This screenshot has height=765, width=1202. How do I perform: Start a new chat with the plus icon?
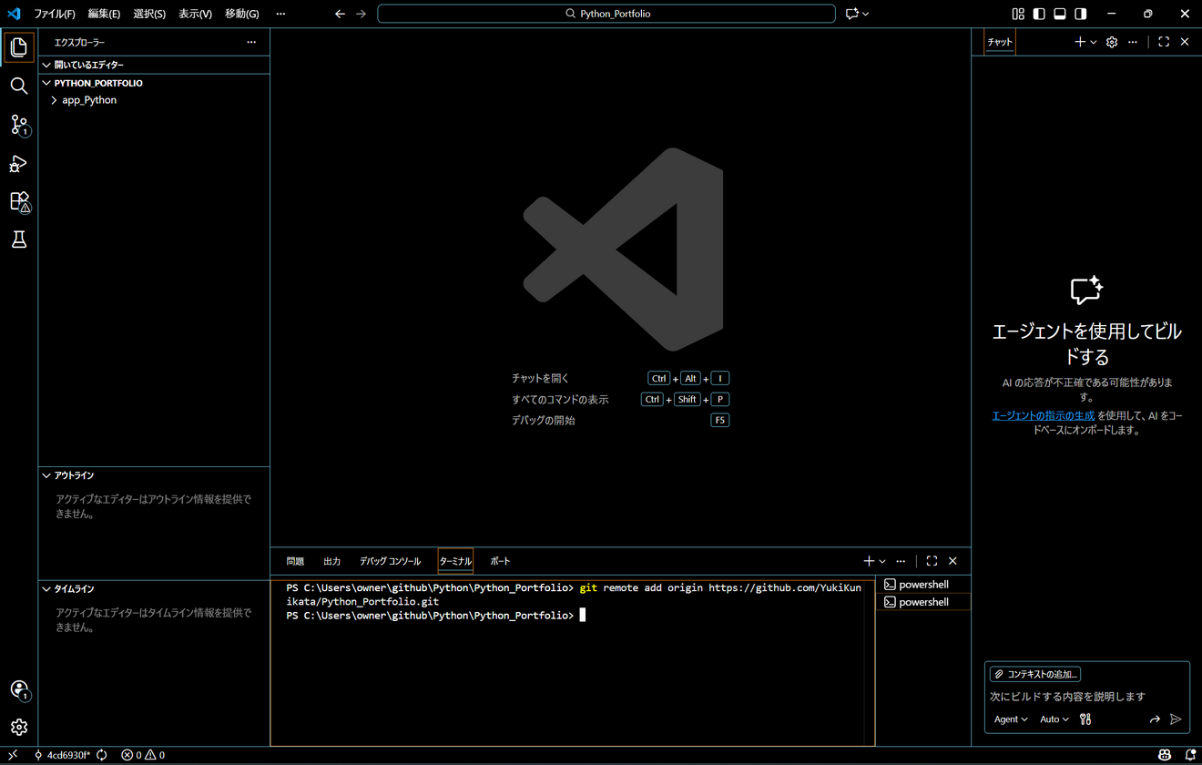click(1080, 42)
